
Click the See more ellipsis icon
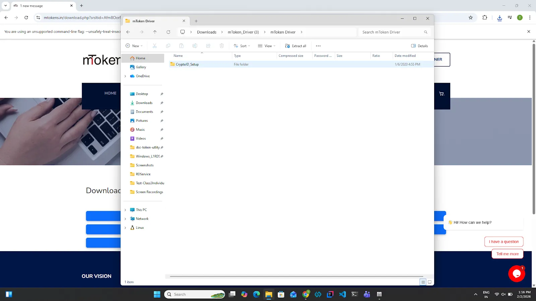tap(318, 46)
